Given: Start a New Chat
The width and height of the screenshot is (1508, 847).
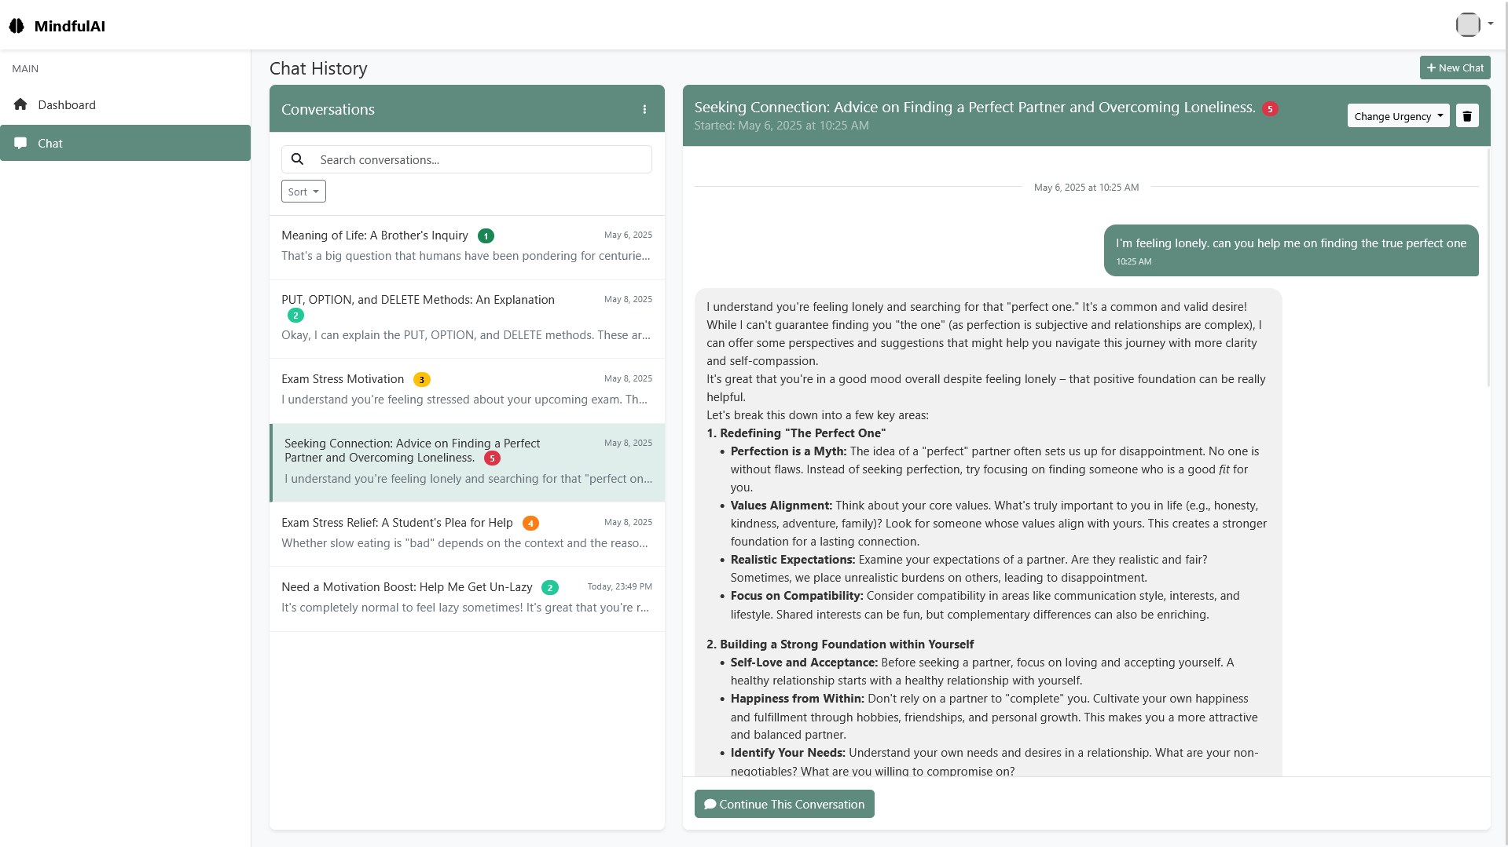Looking at the screenshot, I should click(1455, 68).
